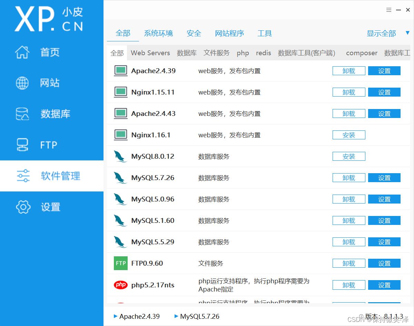Uninstall Nginx1.15.11 with 卸载 button

(x=349, y=92)
